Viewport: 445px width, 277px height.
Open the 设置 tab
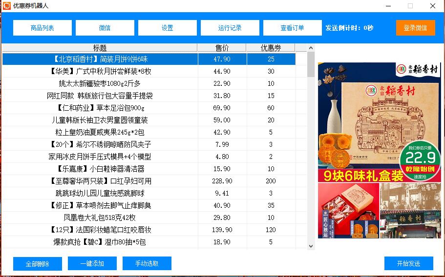[x=167, y=28]
